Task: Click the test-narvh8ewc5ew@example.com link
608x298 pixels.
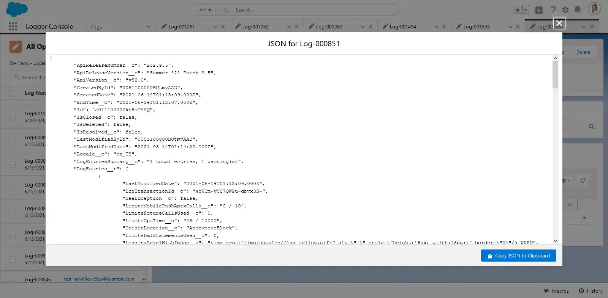Action: tap(99, 279)
